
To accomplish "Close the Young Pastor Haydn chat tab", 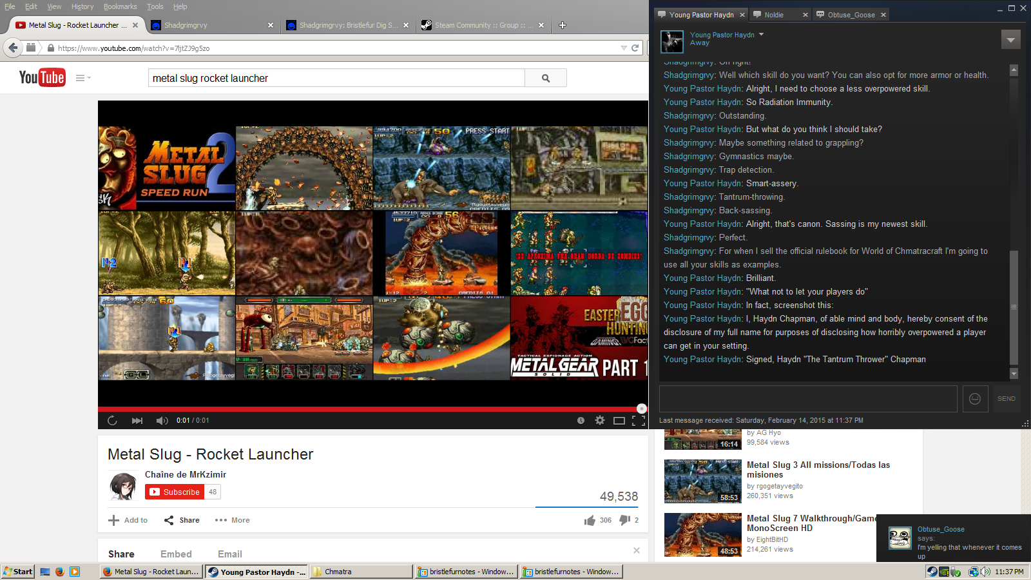I will pos(742,15).
